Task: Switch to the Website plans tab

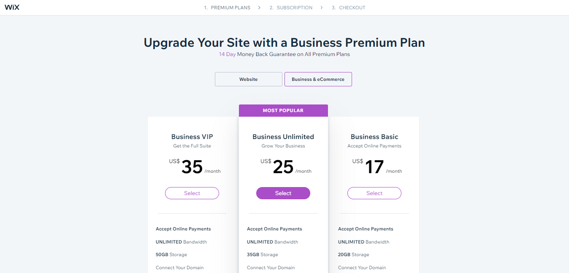Action: (248, 79)
